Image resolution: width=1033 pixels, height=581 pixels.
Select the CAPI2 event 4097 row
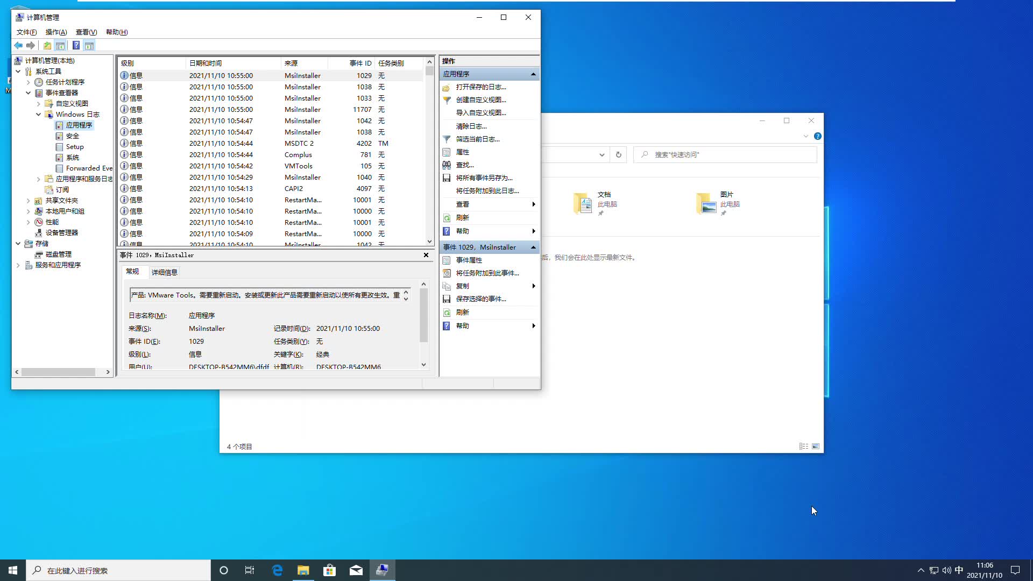[271, 189]
